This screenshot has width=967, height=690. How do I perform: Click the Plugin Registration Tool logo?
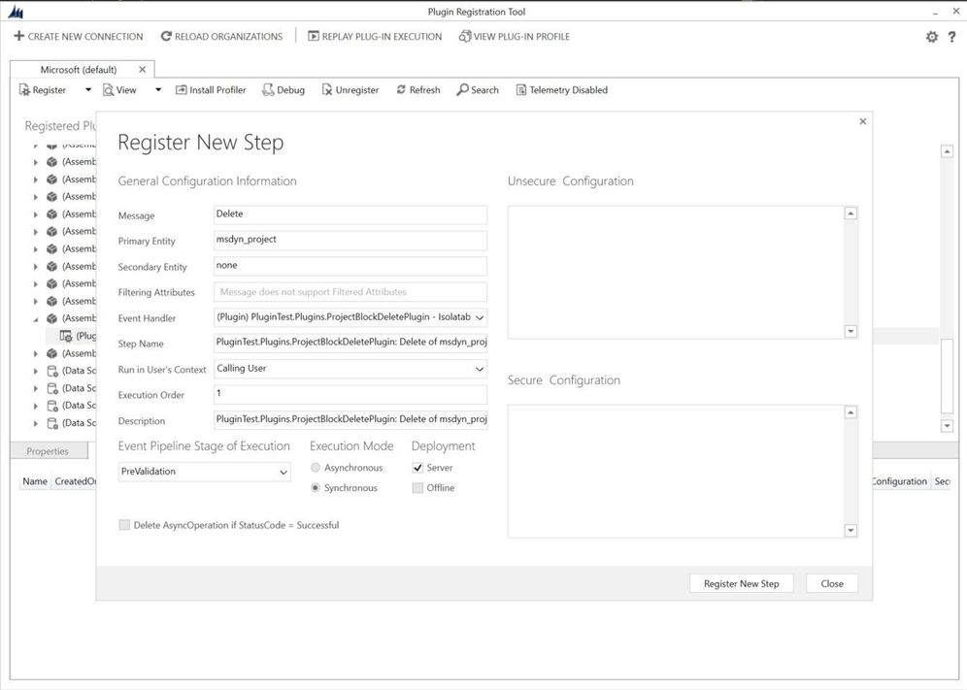(x=17, y=12)
